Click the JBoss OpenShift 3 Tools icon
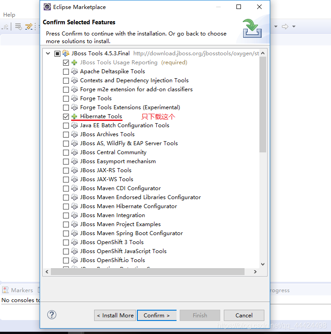The image size is (331, 334). click(x=74, y=242)
